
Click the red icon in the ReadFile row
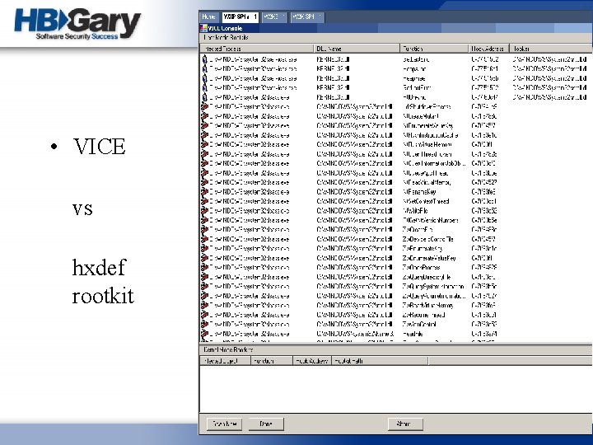click(204, 334)
